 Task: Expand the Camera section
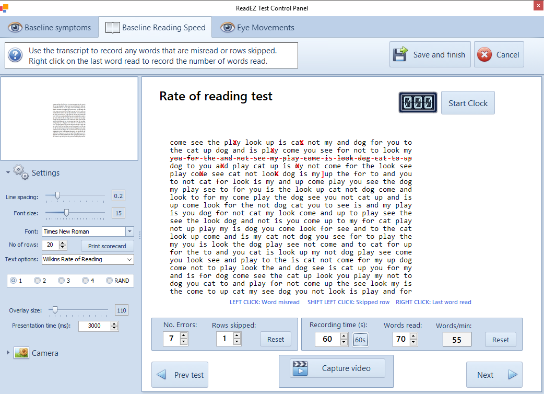click(x=8, y=353)
